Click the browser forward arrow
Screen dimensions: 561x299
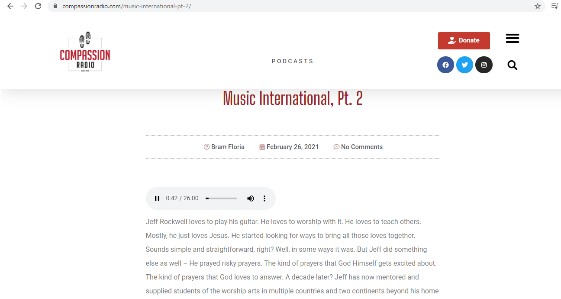pos(24,6)
